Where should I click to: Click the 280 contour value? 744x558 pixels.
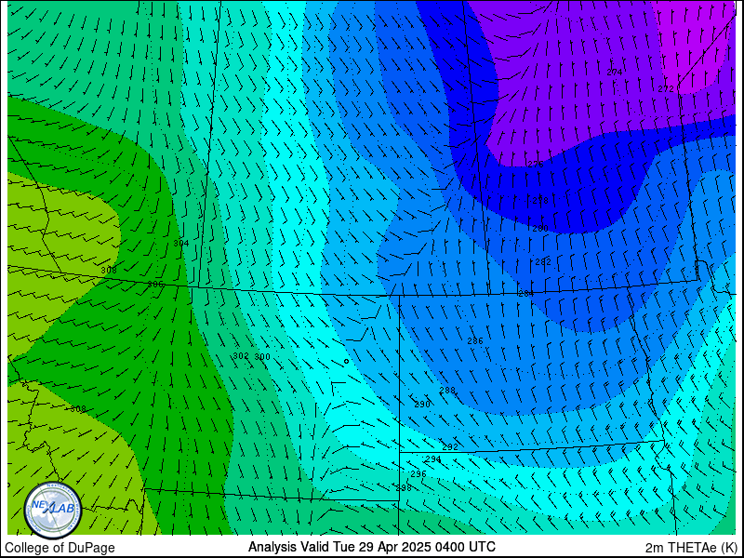point(540,228)
